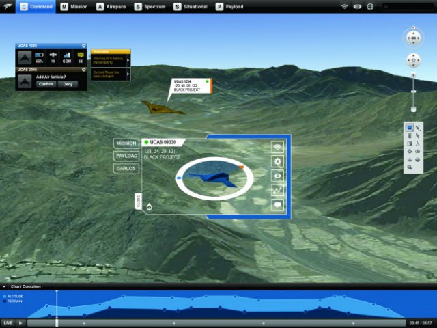Expand the 'Current Route has been changed' message
The height and width of the screenshot is (328, 437).
point(128,73)
